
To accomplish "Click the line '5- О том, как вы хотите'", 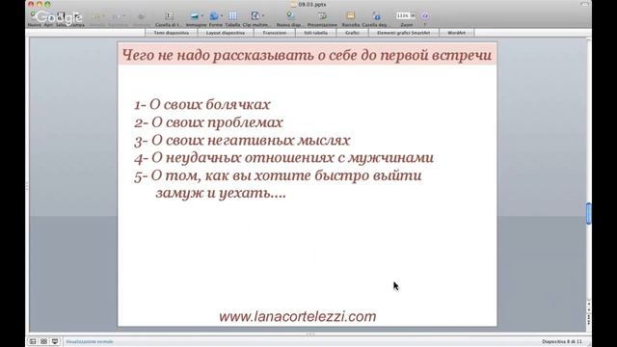I will coord(278,175).
